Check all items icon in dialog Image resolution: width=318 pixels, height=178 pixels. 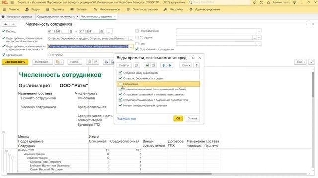coord(147,65)
